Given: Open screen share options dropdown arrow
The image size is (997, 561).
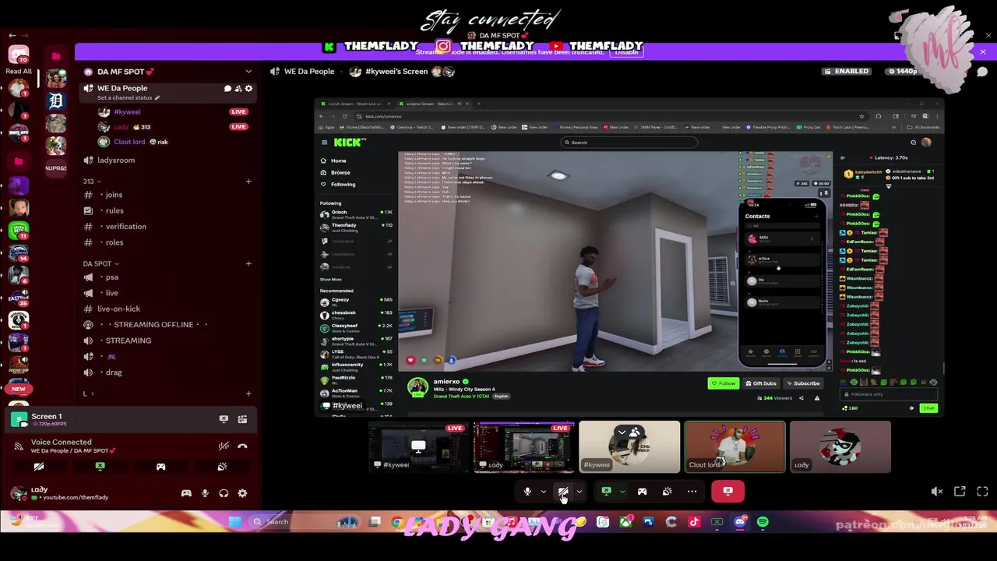Looking at the screenshot, I should pyautogui.click(x=622, y=492).
